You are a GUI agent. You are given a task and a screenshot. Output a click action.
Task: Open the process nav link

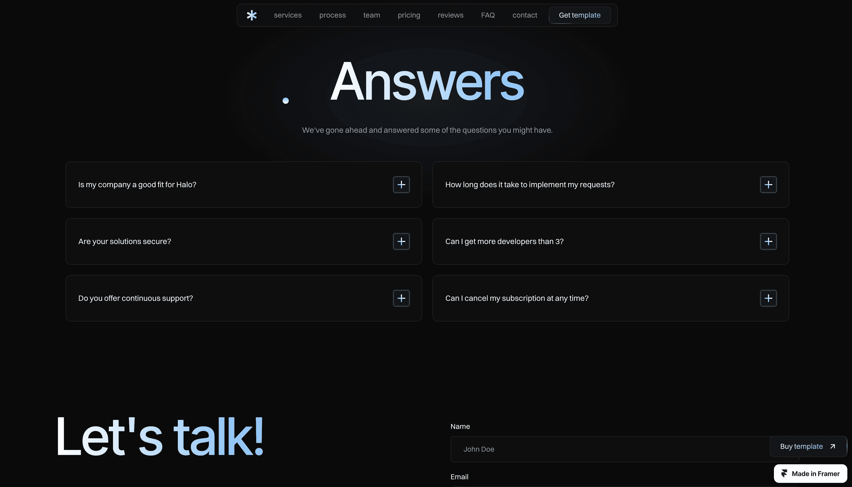[332, 15]
